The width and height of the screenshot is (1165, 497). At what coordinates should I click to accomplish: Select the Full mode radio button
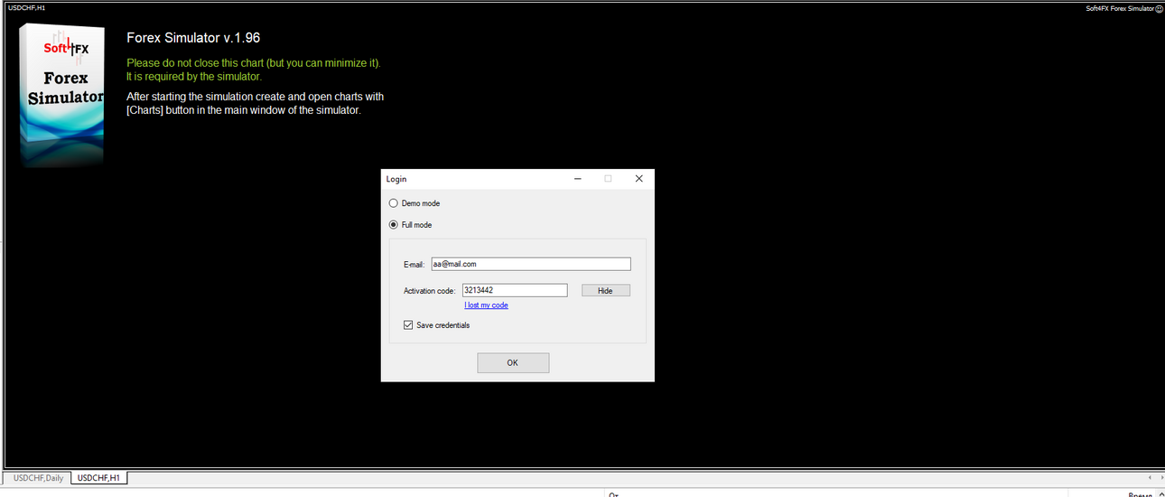[x=393, y=224]
